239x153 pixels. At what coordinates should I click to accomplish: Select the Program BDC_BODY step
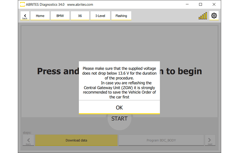click(x=161, y=140)
